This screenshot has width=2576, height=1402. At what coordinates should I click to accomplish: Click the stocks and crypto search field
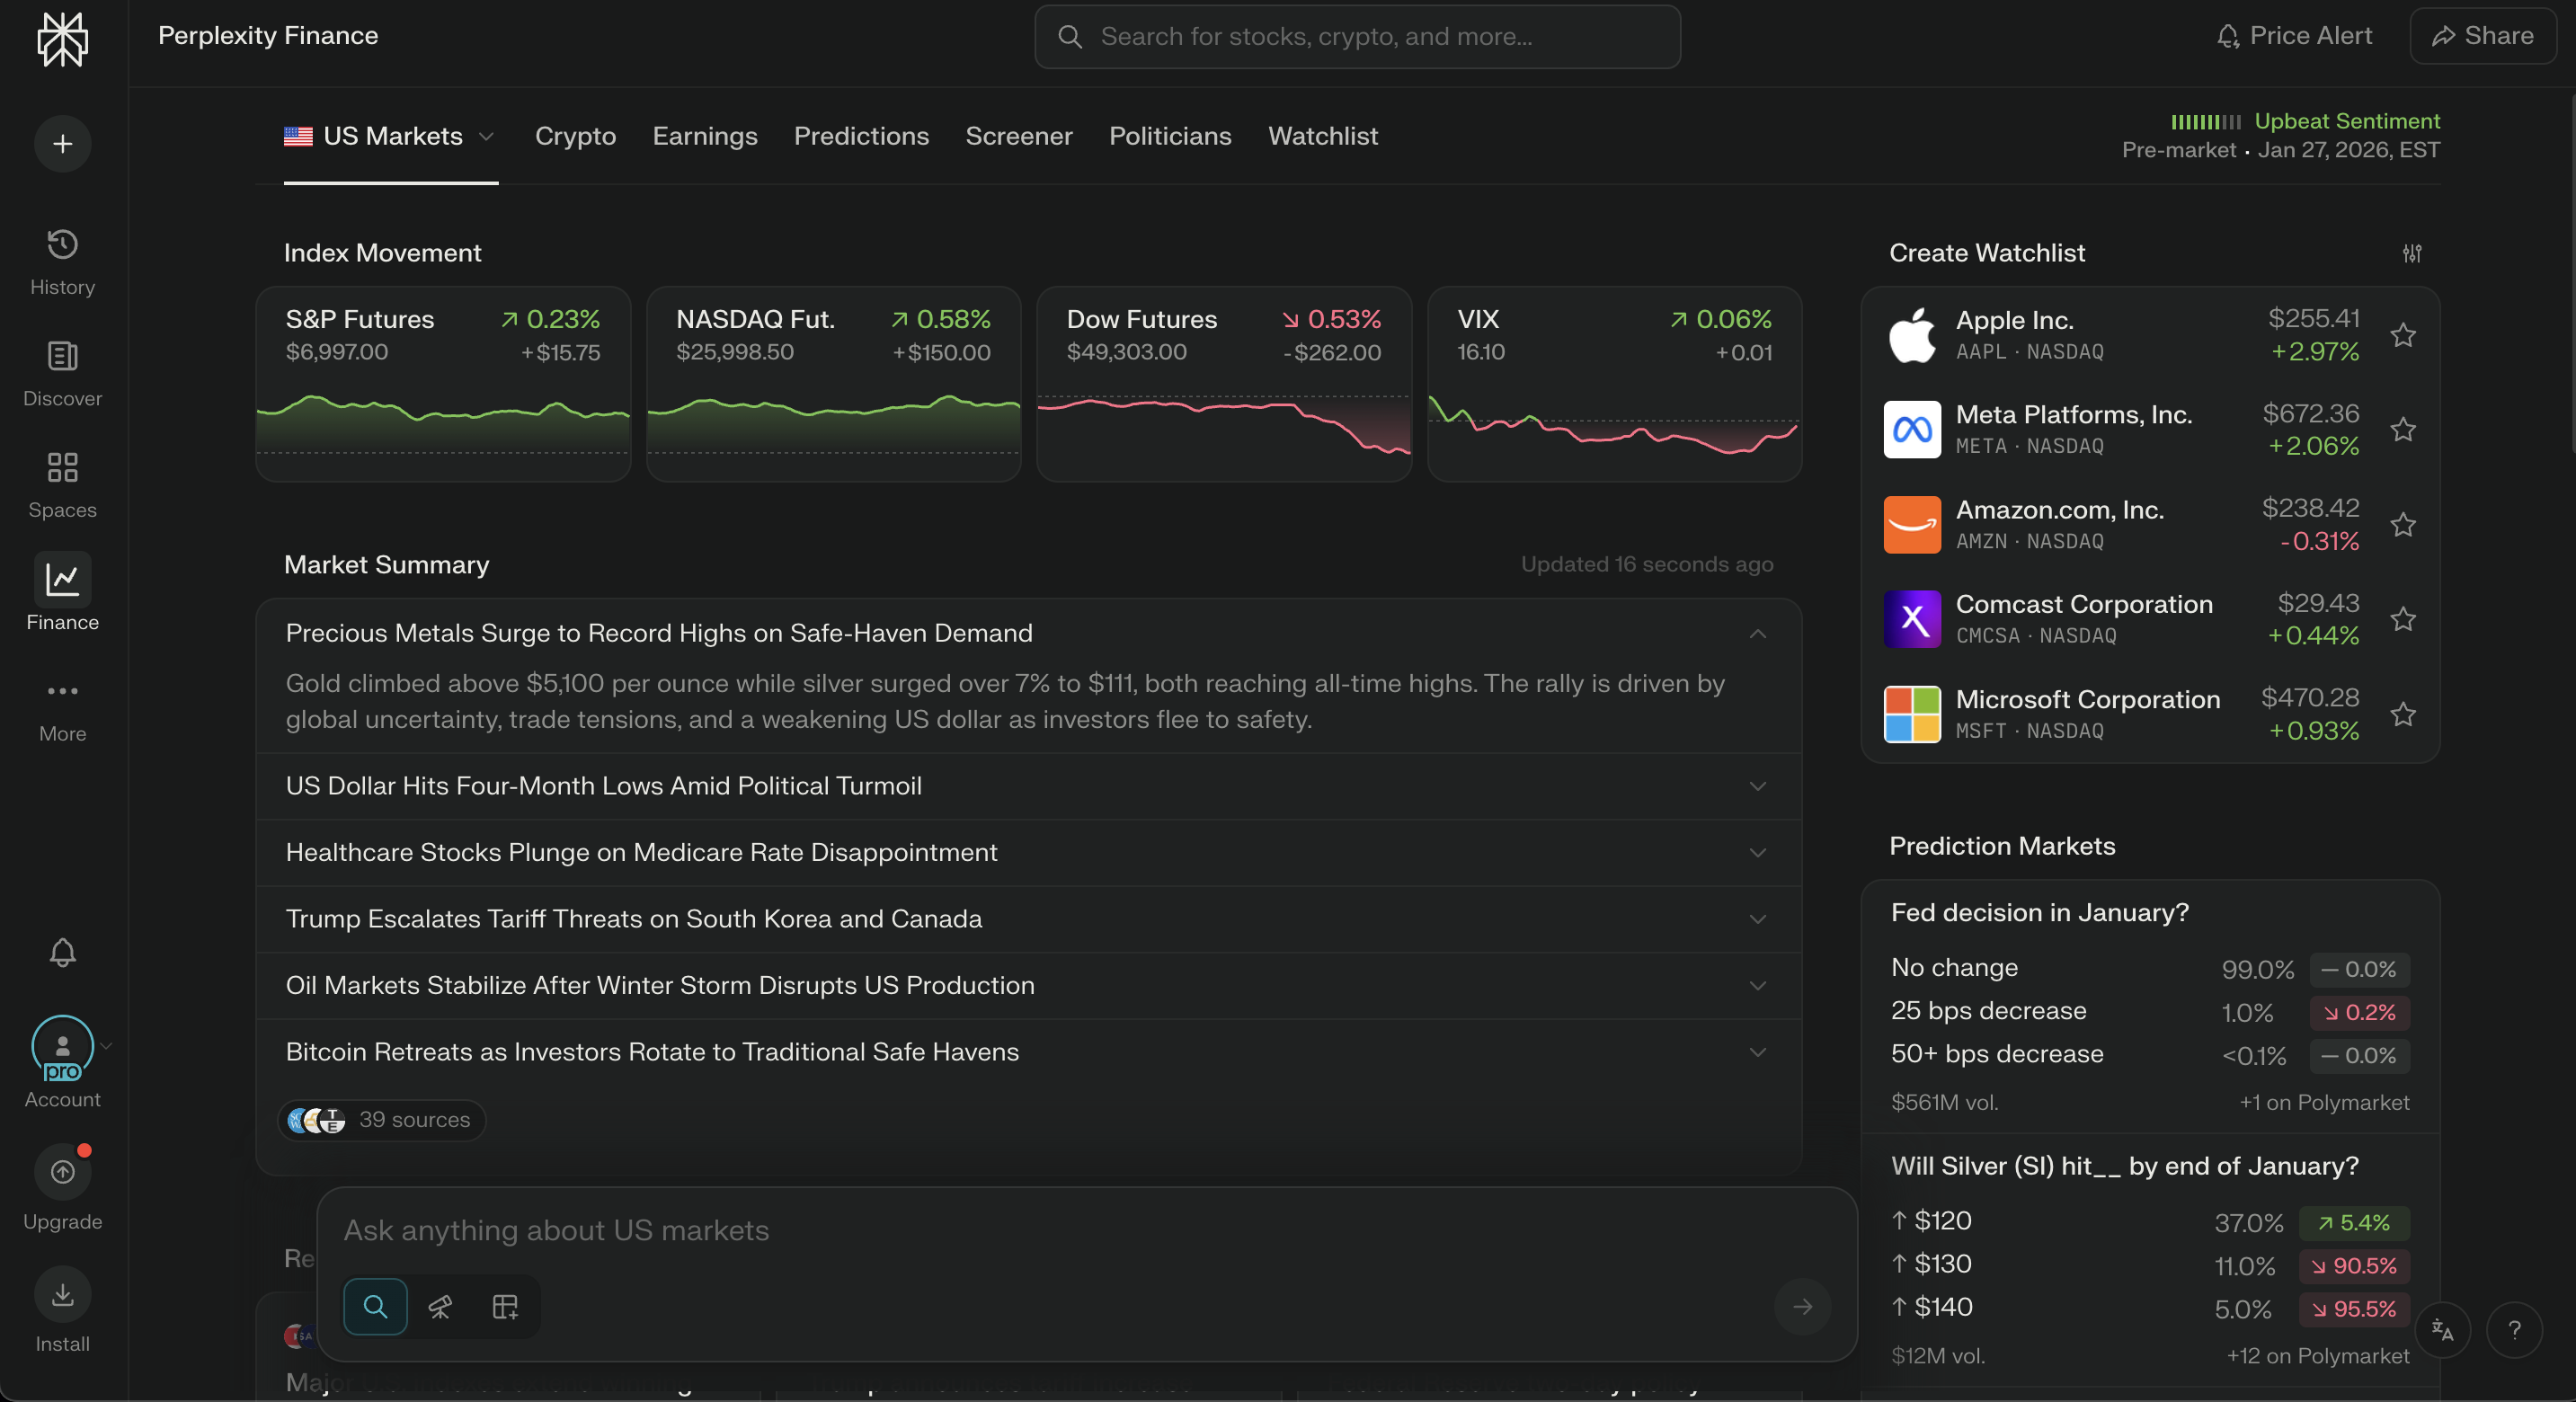(1357, 37)
